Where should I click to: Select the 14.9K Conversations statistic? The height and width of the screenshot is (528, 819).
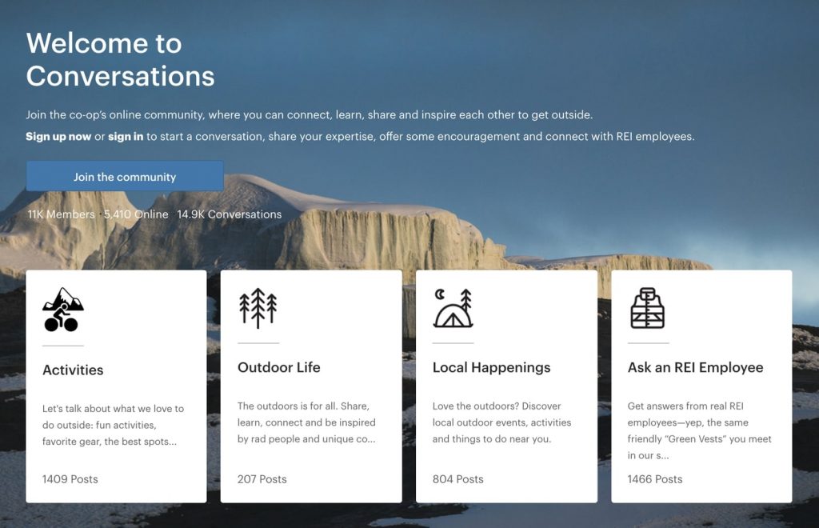230,214
